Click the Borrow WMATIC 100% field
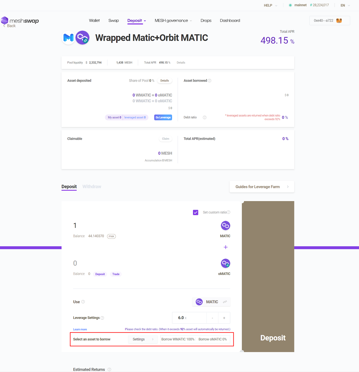Image resolution: width=359 pixels, height=372 pixels. click(x=178, y=339)
